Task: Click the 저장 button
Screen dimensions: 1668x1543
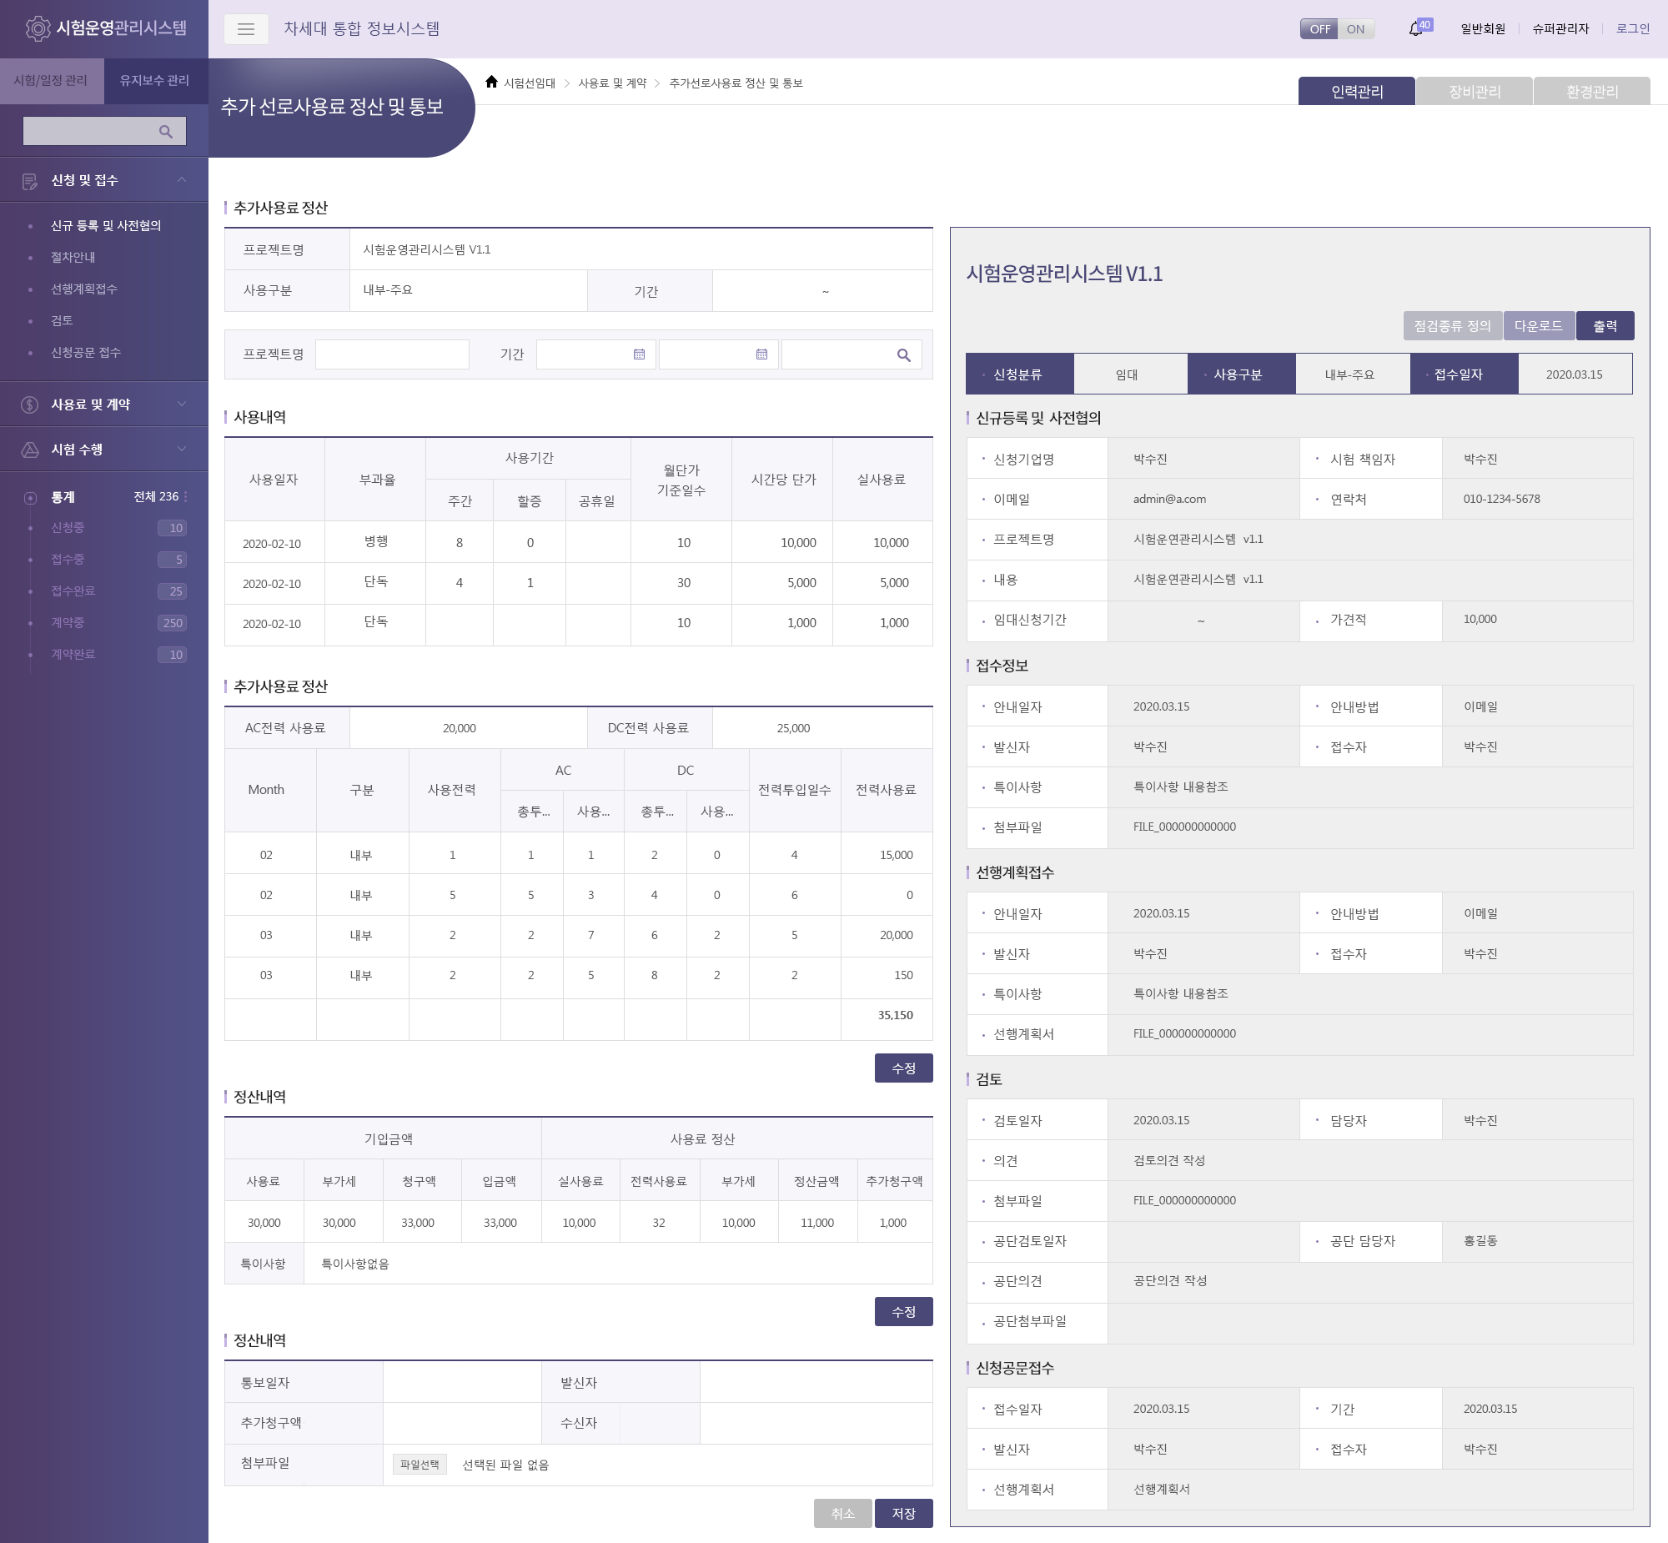Action: point(903,1514)
